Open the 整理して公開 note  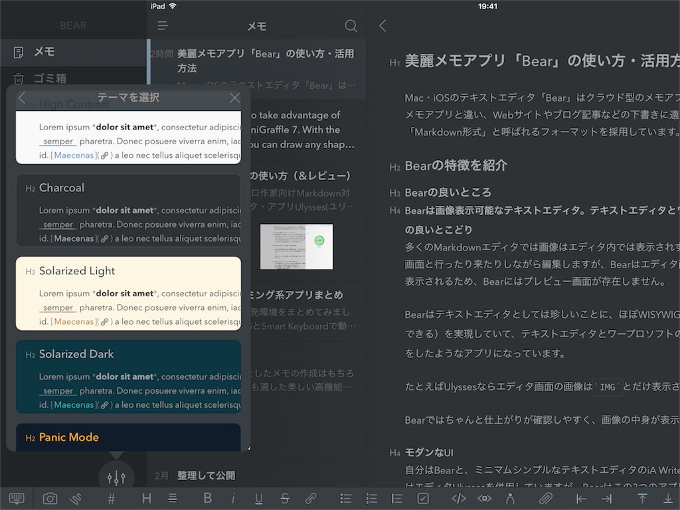[x=257, y=475]
